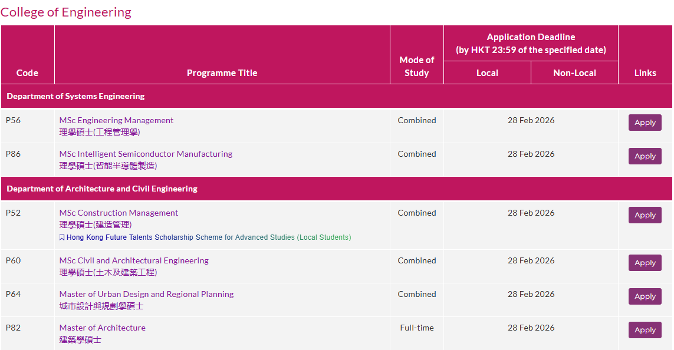Open MSc Civil and Architectural Engineering link
This screenshot has width=674, height=350.
click(x=134, y=260)
